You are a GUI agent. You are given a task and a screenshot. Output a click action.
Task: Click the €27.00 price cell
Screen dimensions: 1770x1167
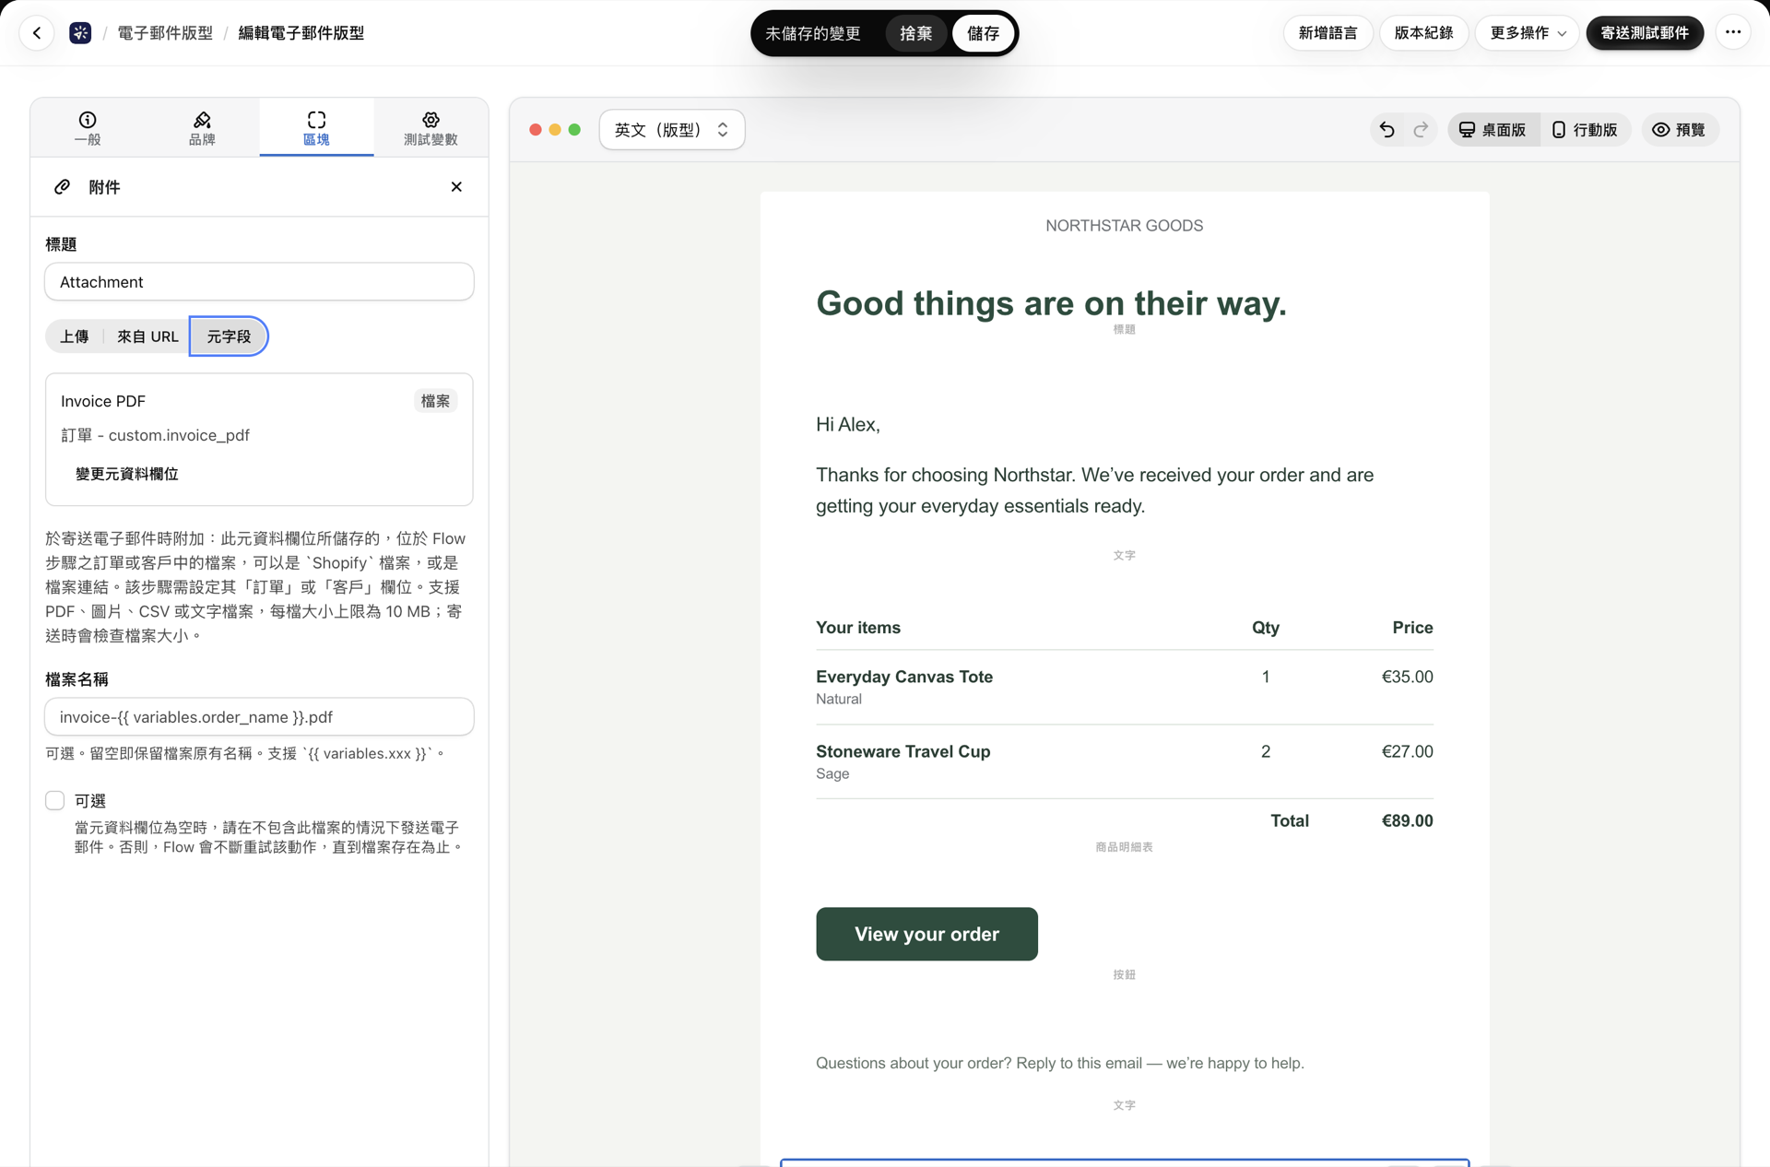(x=1407, y=751)
